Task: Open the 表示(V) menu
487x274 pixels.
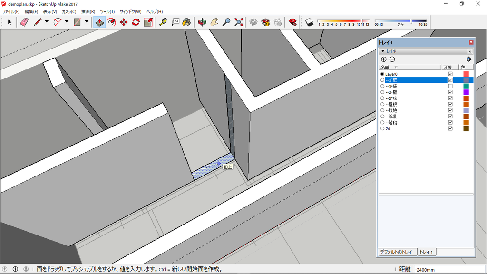Action: 50,11
